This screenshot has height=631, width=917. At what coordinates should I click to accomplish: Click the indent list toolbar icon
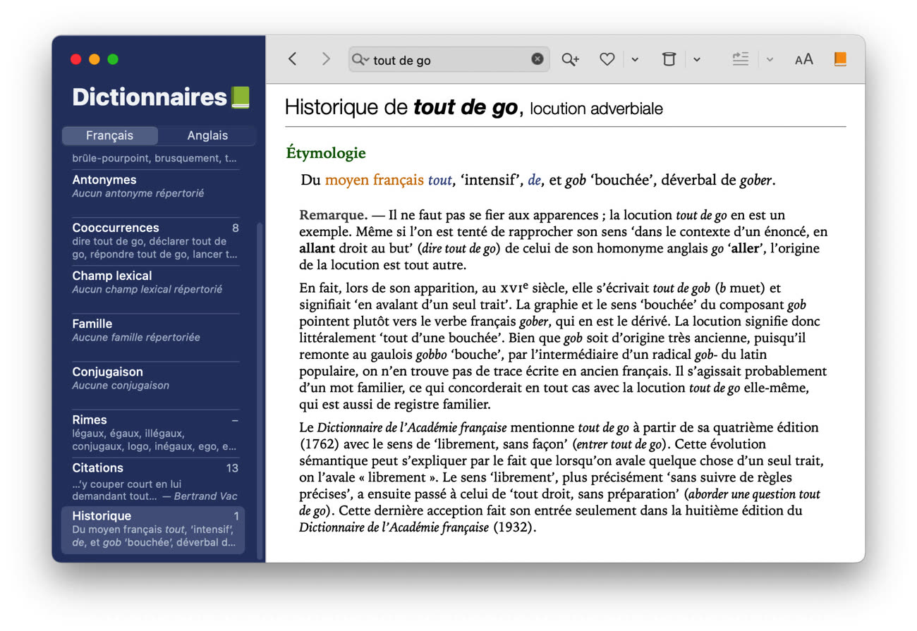point(740,59)
